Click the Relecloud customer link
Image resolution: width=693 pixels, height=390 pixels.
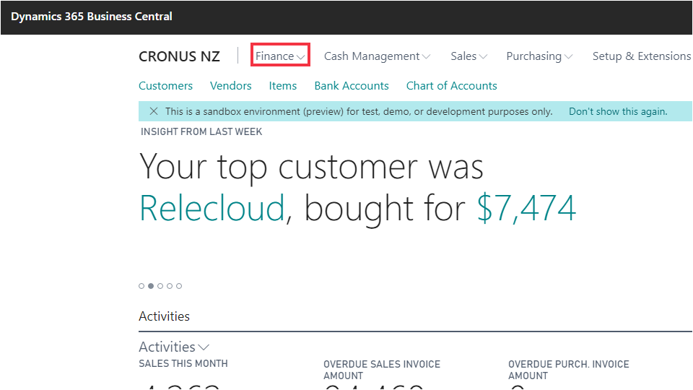tap(212, 208)
